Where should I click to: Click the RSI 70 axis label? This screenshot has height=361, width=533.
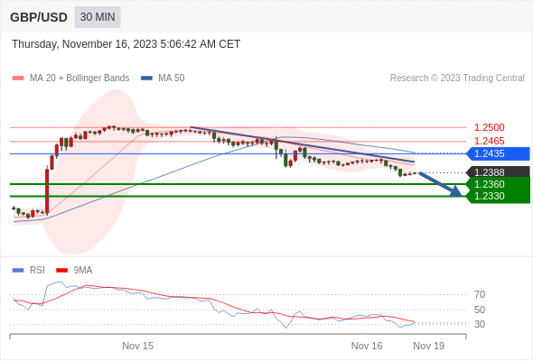point(480,294)
